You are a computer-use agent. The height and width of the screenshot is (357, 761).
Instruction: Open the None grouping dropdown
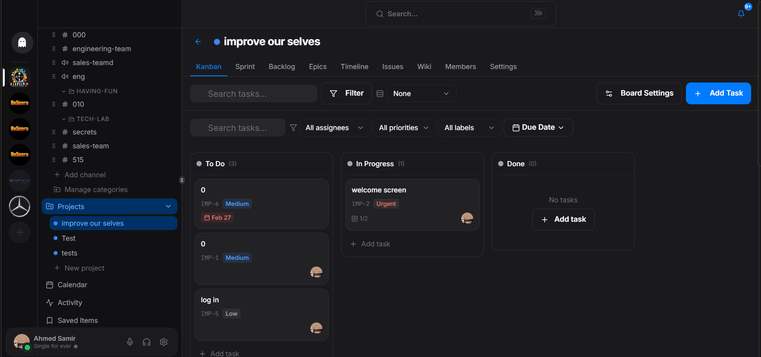point(421,94)
